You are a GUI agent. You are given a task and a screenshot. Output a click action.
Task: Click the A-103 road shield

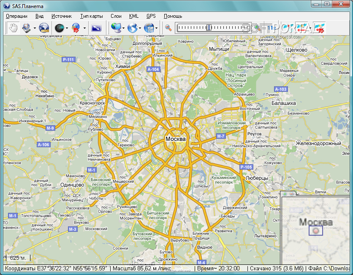coord(281,89)
